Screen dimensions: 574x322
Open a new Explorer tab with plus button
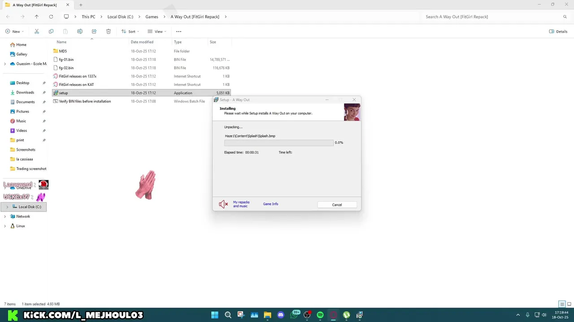81,5
